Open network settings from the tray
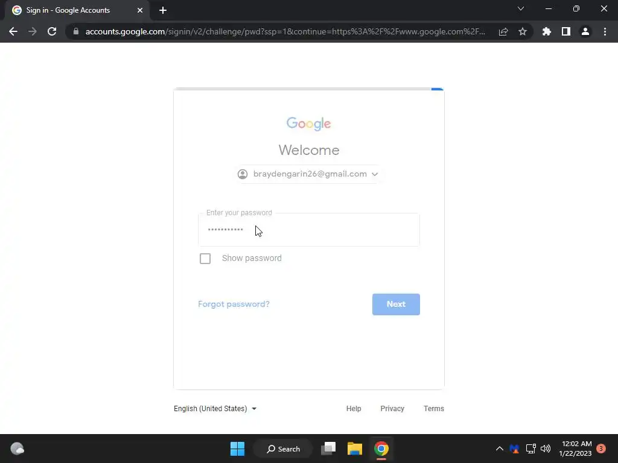The width and height of the screenshot is (618, 463). coord(530,449)
